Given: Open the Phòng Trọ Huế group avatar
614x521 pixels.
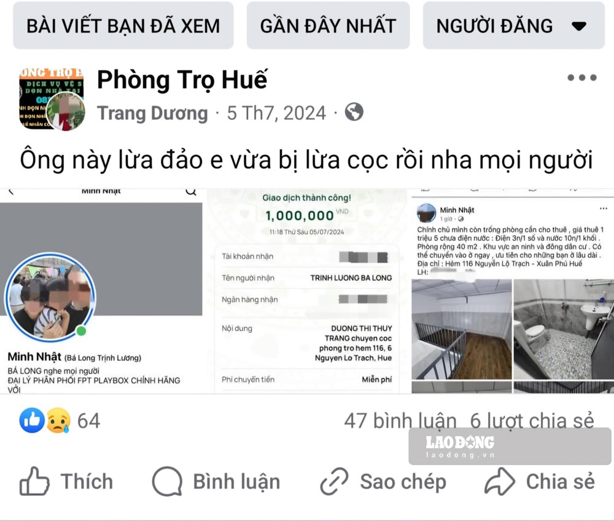Looking at the screenshot, I should click(x=52, y=99).
